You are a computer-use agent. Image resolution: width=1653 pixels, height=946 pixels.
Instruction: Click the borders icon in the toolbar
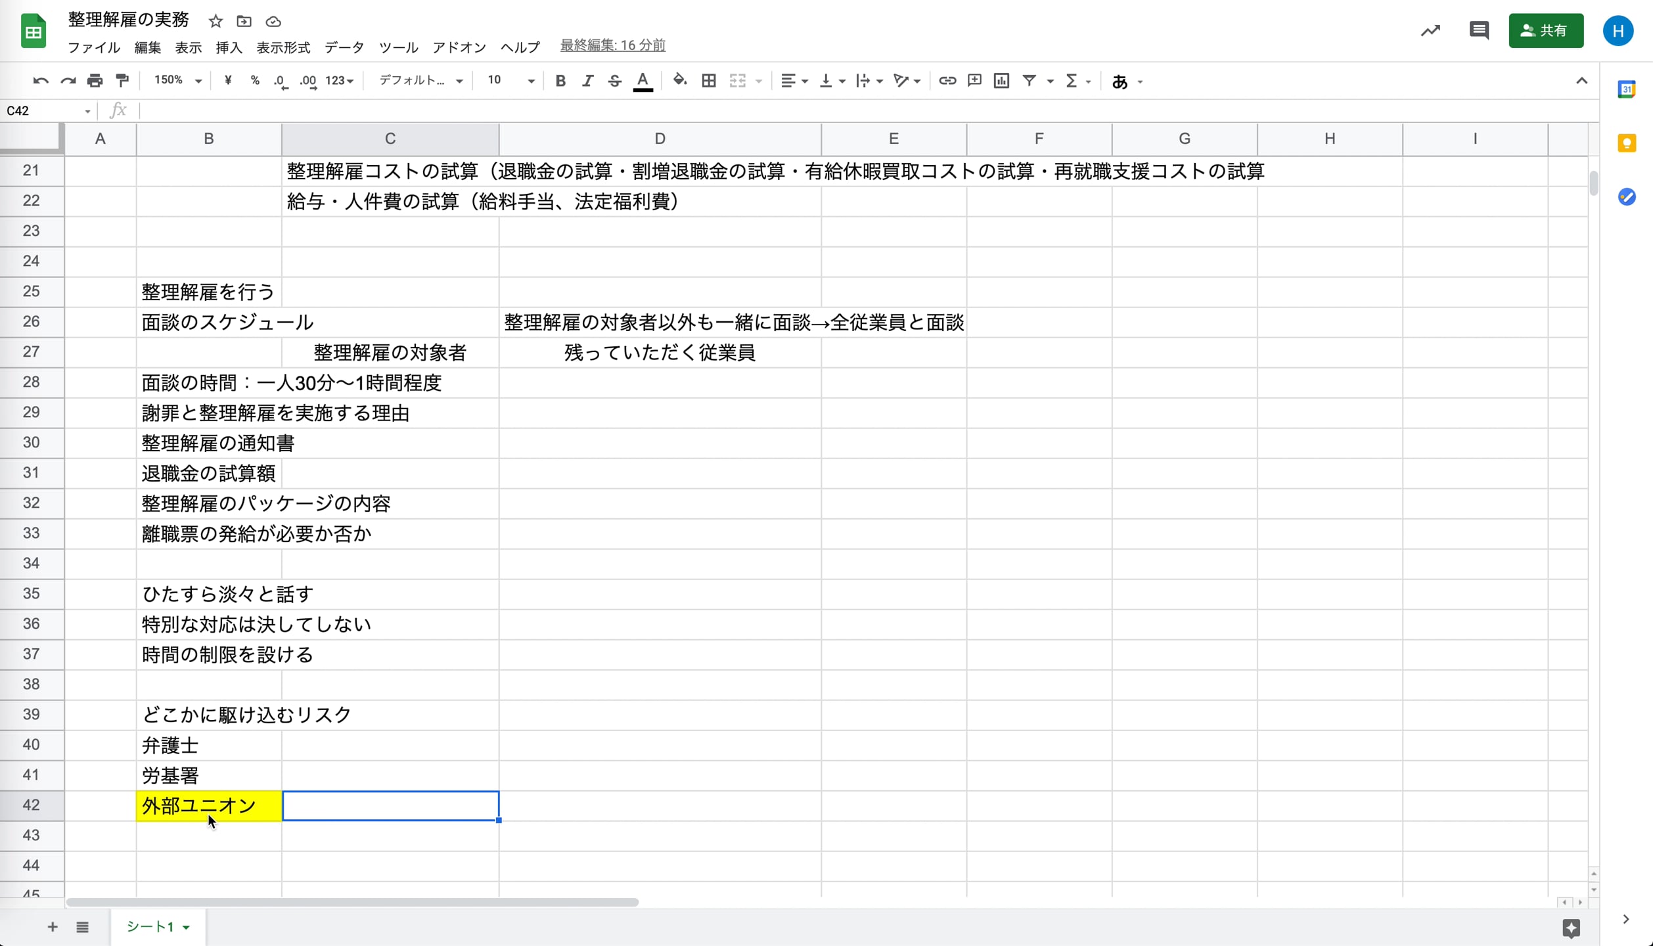[x=708, y=81]
